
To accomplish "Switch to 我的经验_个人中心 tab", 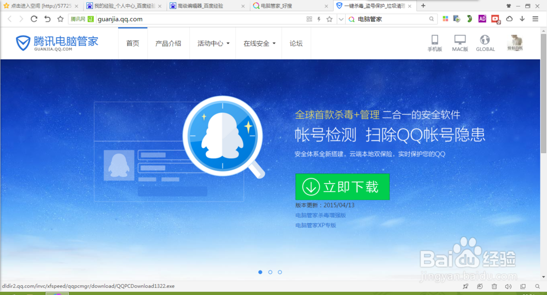I will click(x=125, y=6).
